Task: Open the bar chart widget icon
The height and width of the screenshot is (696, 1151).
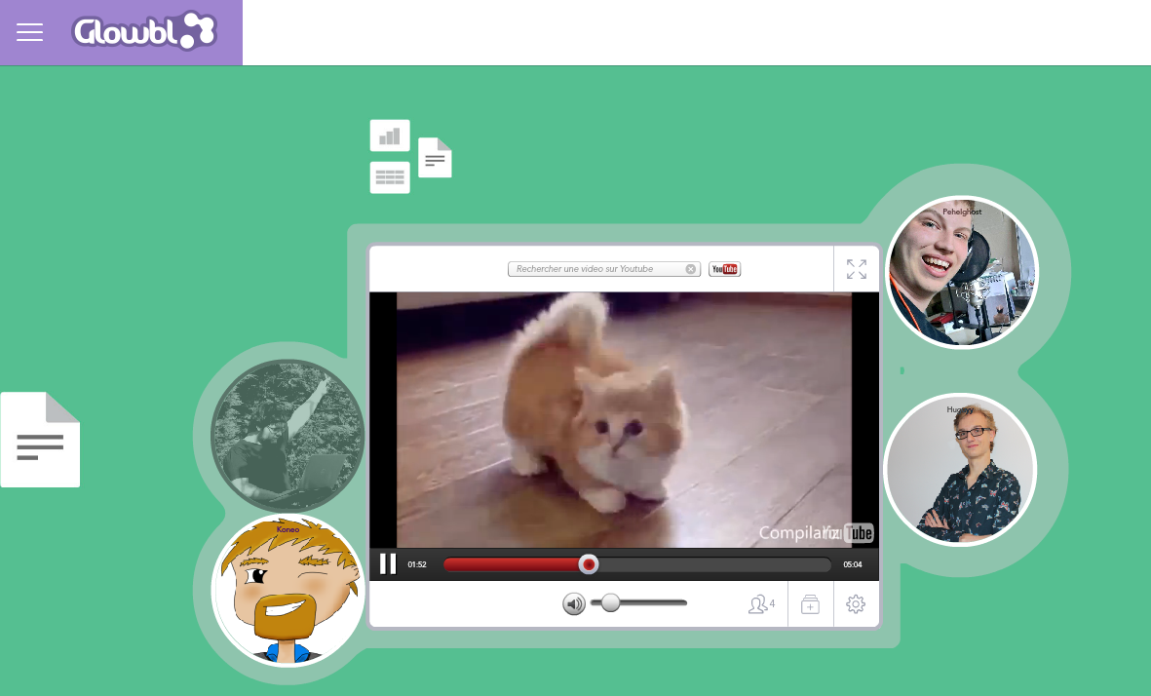Action: (x=390, y=135)
